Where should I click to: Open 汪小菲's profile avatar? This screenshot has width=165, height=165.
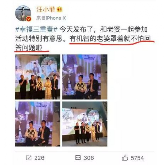(x=23, y=13)
